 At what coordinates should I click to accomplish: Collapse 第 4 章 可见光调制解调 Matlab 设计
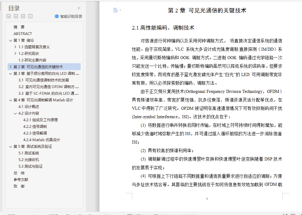(x=11, y=100)
